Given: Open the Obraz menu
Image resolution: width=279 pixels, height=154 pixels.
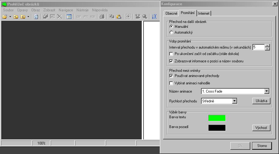Looking at the screenshot, I should click(35, 10).
